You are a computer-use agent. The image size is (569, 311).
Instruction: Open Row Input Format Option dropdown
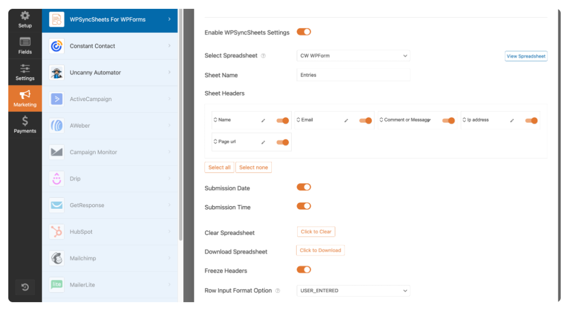point(353,290)
